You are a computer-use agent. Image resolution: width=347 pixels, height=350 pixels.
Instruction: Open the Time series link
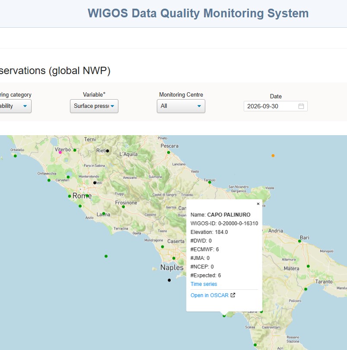click(204, 284)
